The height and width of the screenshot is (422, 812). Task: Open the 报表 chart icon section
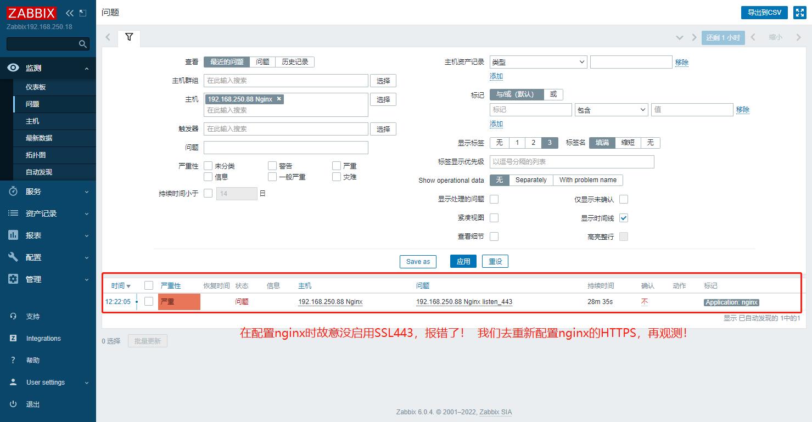[13, 235]
